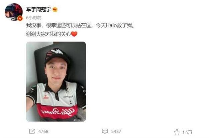Click the watermark at photo's bottom-right corner
Image resolution: width=209 pixels, height=138 pixels.
pyautogui.click(x=79, y=120)
